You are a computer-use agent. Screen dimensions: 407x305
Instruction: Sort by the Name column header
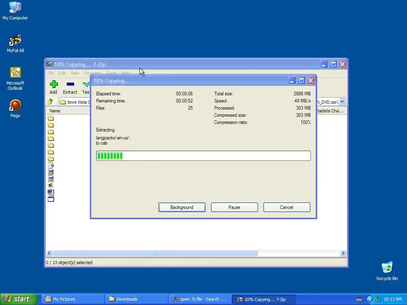(68, 111)
